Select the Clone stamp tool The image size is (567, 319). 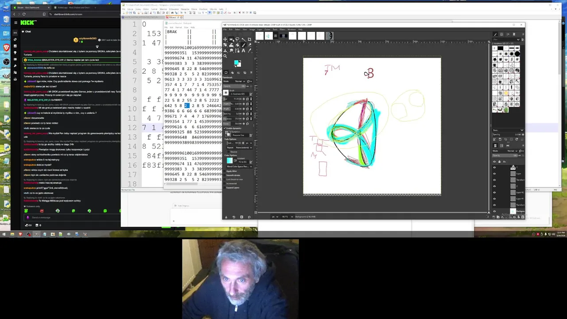tap(225, 51)
